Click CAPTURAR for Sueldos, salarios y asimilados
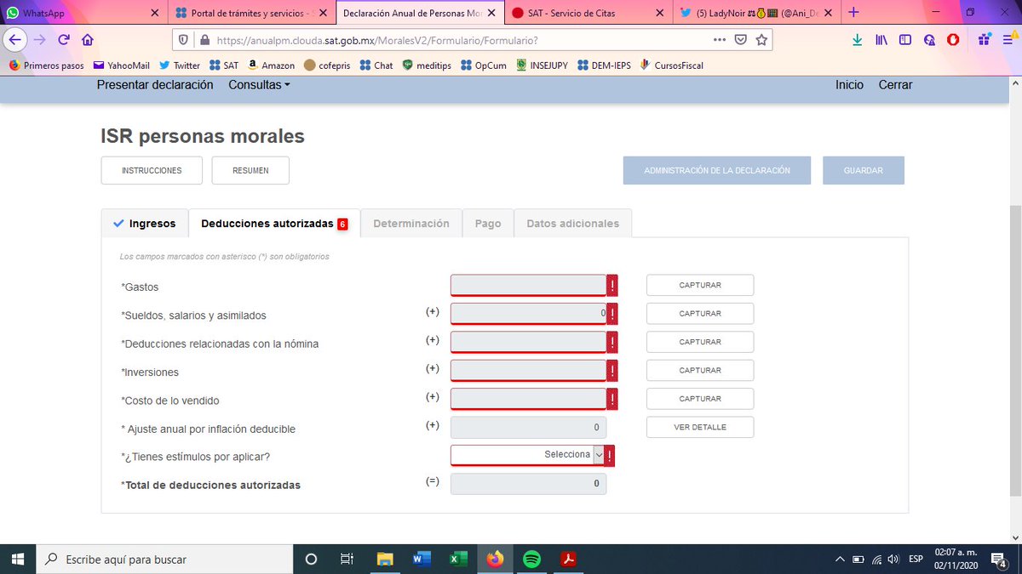This screenshot has height=574, width=1022. click(x=700, y=314)
